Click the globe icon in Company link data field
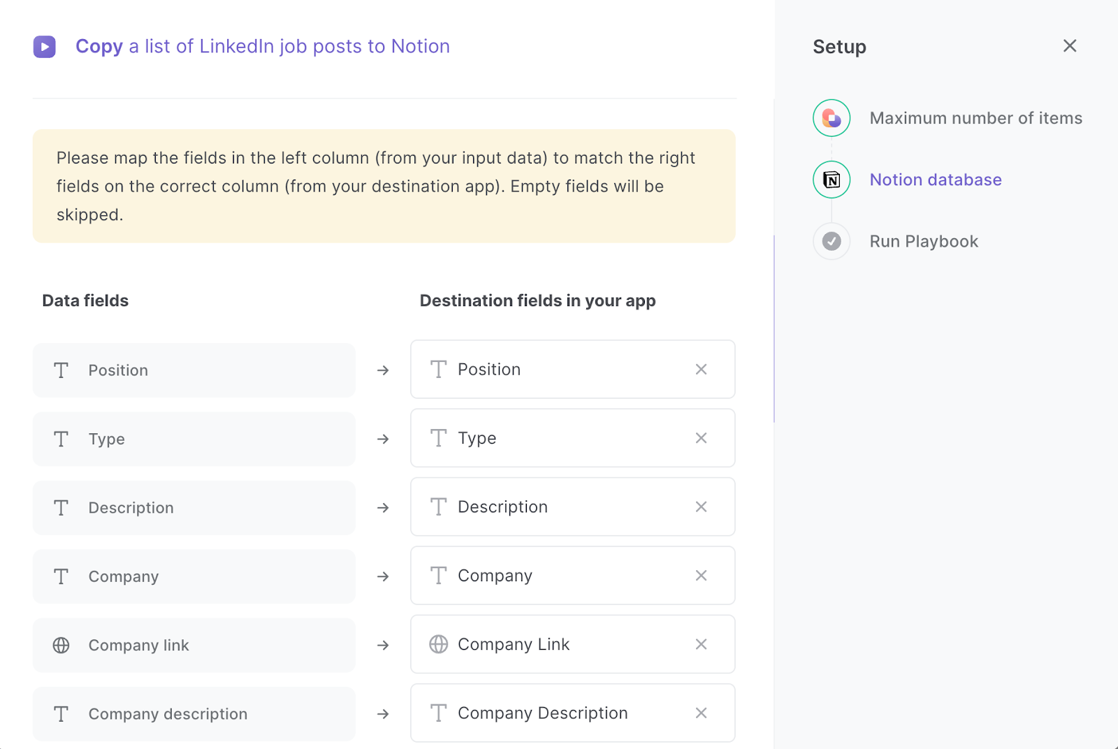This screenshot has height=749, width=1118. pos(61,646)
